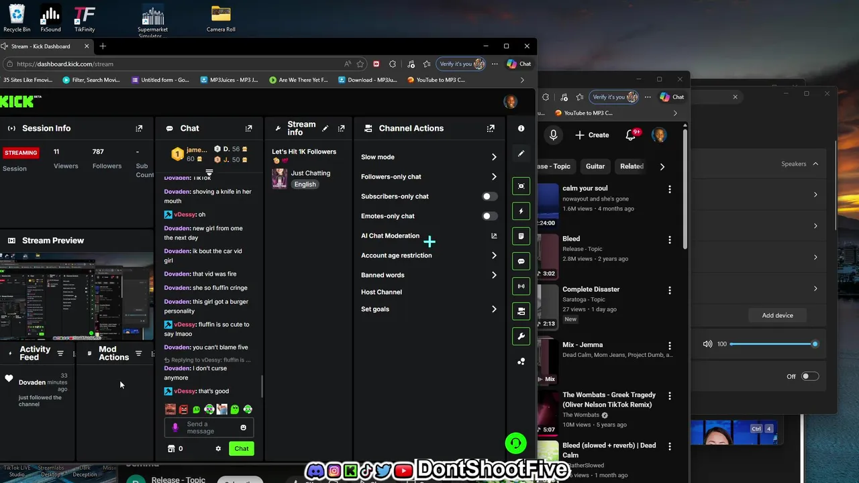Toggle the stream preview widget icon in sidebar
This screenshot has width=859, height=483.
521,186
